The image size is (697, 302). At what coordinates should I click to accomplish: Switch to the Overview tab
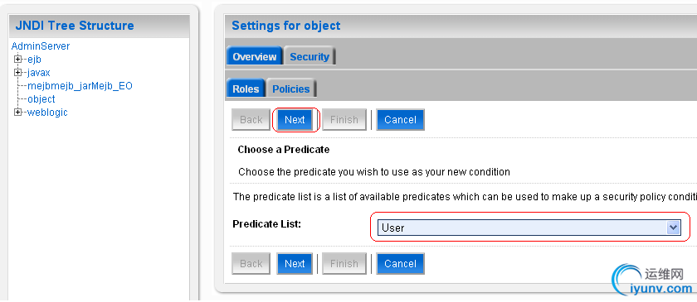pyautogui.click(x=254, y=56)
